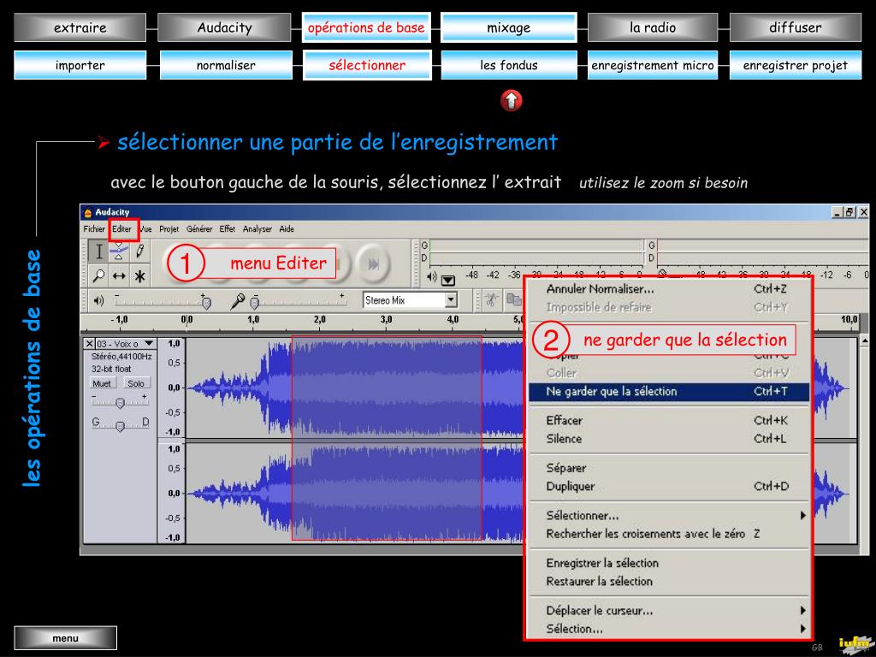Select the Envelope tool
Image resolution: width=876 pixels, height=657 pixels.
[x=119, y=252]
